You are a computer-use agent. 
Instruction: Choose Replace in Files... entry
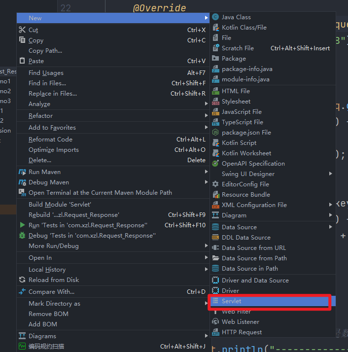tap(113, 93)
